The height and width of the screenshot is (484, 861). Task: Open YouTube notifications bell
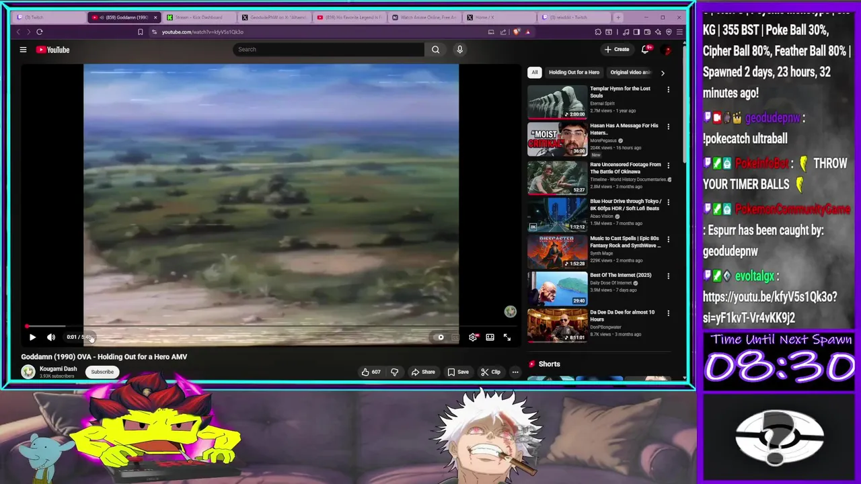645,49
